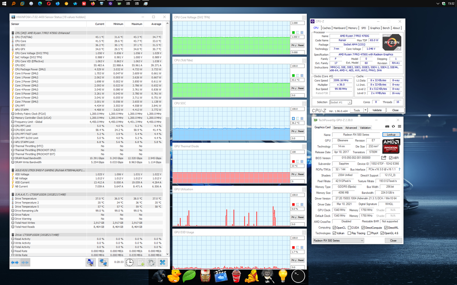The height and width of the screenshot is (285, 457).
Task: Click HWiNFO reset clock icon
Action: click(x=130, y=262)
